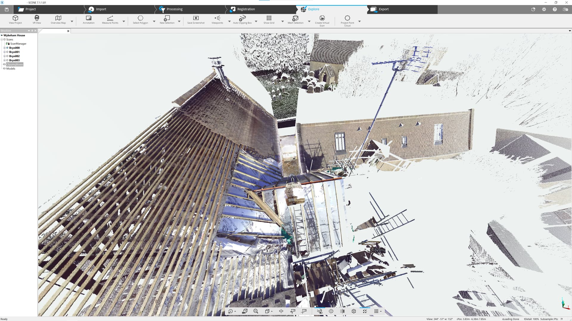Switch to the Registration tab

[x=246, y=9]
